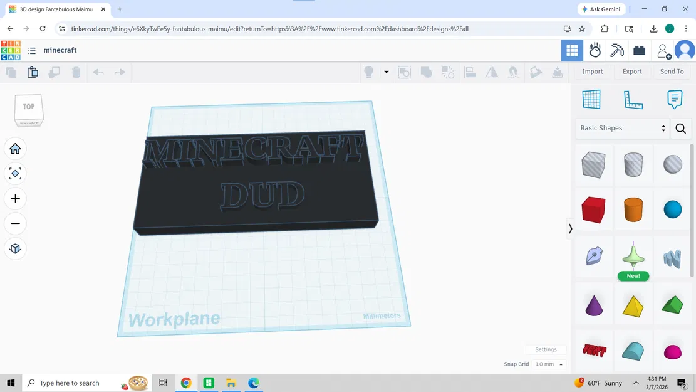Open the Notes tool
Image resolution: width=696 pixels, height=392 pixels.
(x=675, y=99)
